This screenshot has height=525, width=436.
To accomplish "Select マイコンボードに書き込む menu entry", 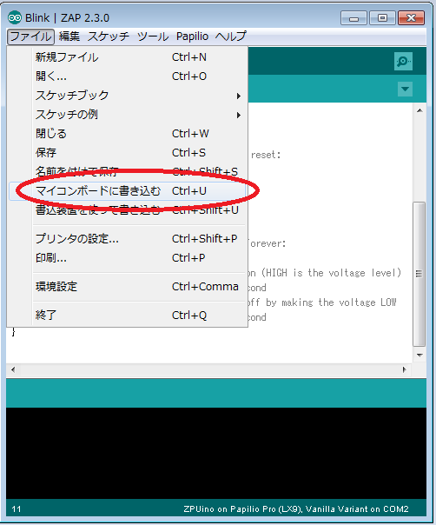I will pyautogui.click(x=127, y=191).
